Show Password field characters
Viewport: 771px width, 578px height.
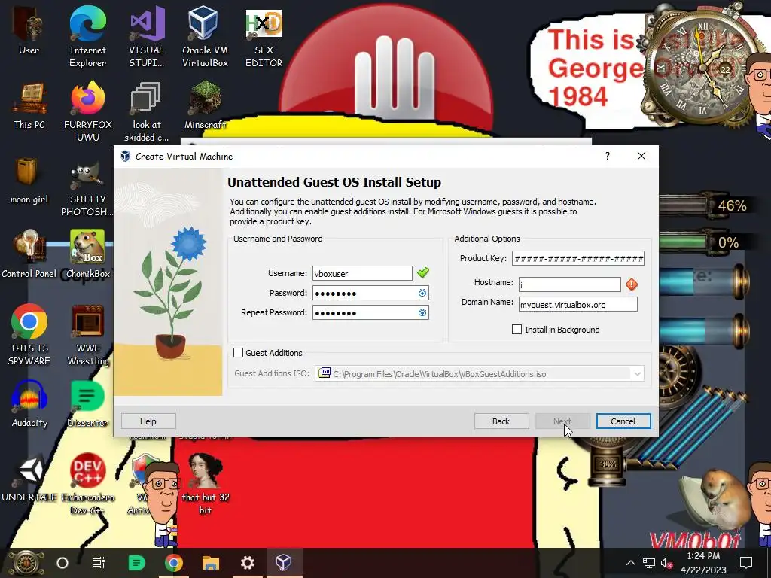tap(422, 293)
